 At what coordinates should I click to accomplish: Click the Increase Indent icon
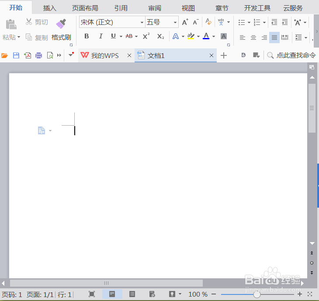[x=285, y=22]
